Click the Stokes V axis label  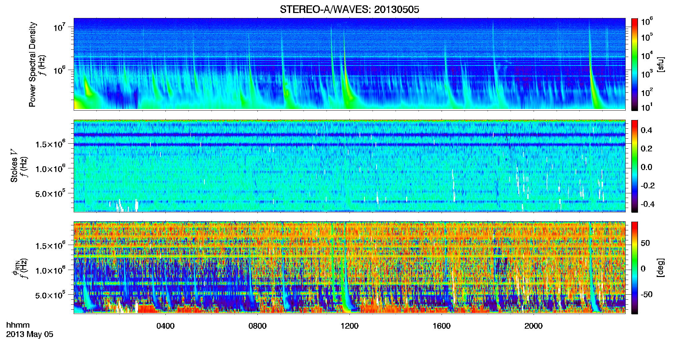[x=14, y=166]
